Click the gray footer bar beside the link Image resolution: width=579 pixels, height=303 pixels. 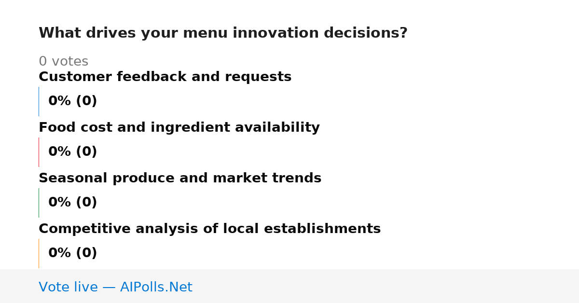point(386,286)
